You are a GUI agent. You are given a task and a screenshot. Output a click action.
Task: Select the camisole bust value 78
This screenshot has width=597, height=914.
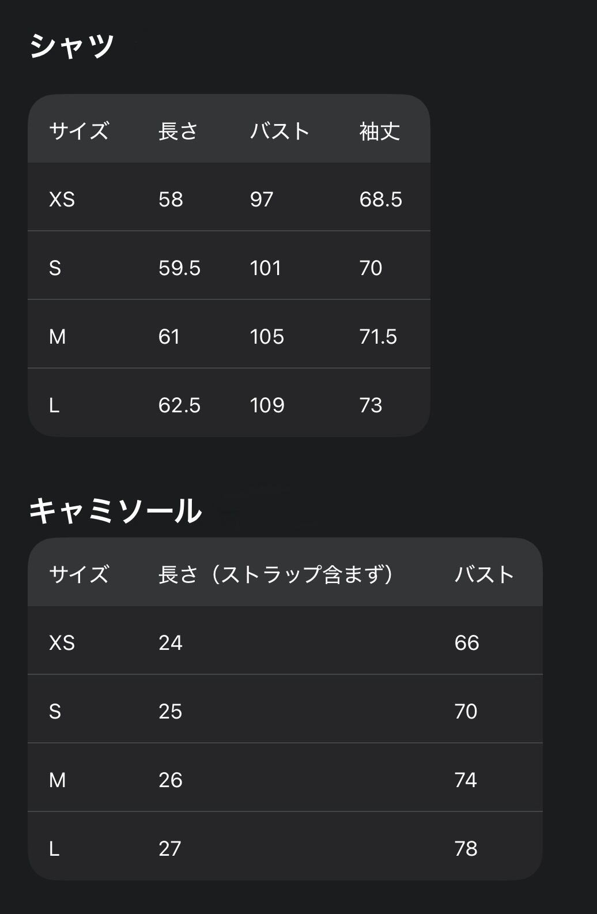tap(466, 849)
